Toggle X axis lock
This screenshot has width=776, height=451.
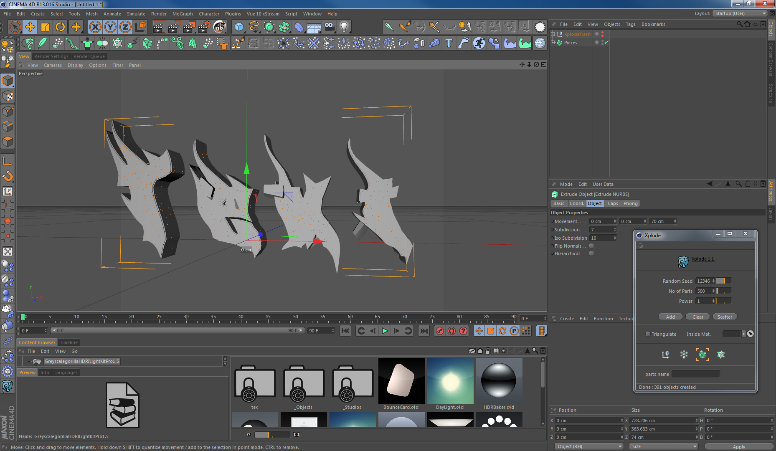coord(95,27)
